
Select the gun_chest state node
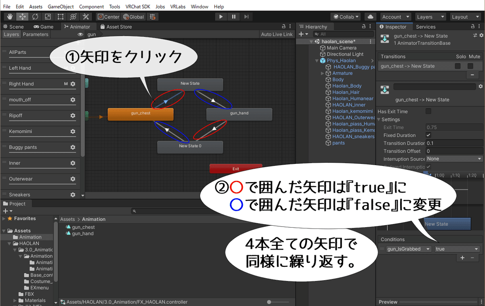coord(141,114)
